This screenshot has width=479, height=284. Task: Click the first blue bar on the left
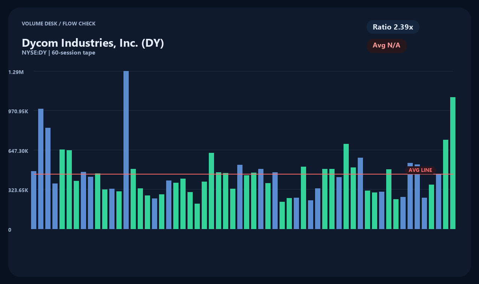[34, 200]
